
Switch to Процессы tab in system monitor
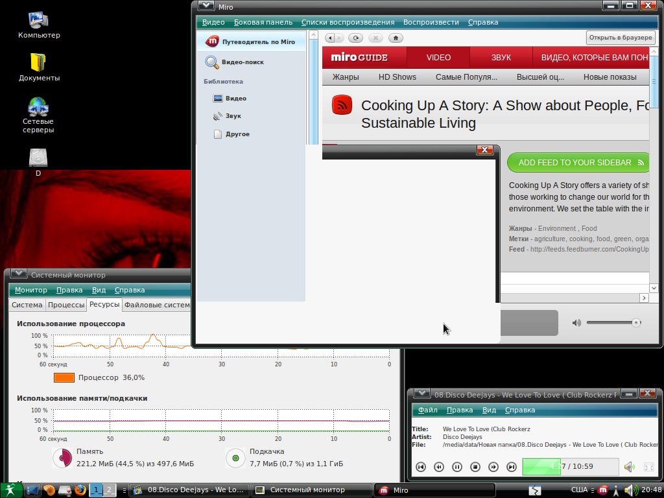(x=66, y=305)
